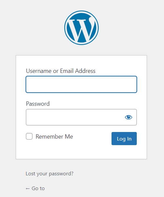Viewport: 164px width, 197px height.
Task: Focus the Username or Email Address field
Action: click(x=81, y=84)
